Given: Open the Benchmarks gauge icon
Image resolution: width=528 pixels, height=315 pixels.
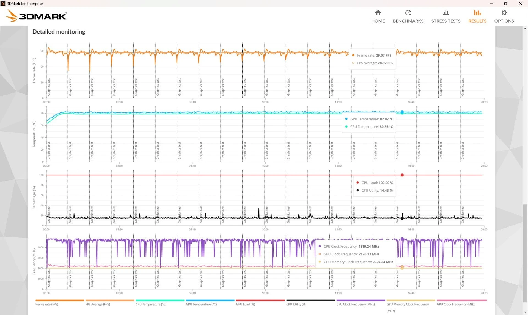Looking at the screenshot, I should tap(408, 13).
